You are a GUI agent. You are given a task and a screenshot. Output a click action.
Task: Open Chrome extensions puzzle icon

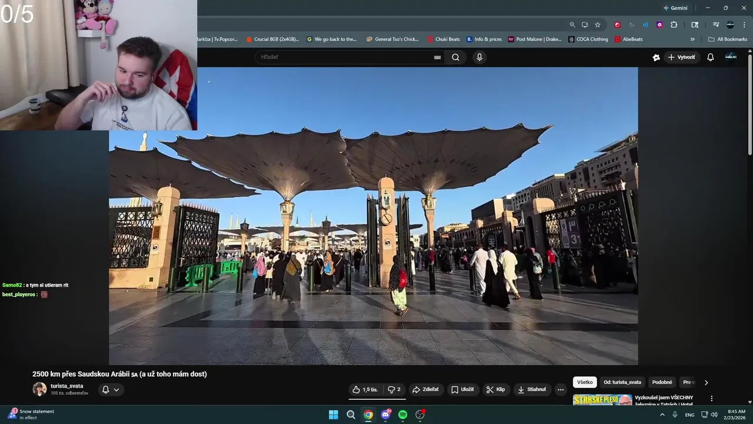pyautogui.click(x=674, y=25)
